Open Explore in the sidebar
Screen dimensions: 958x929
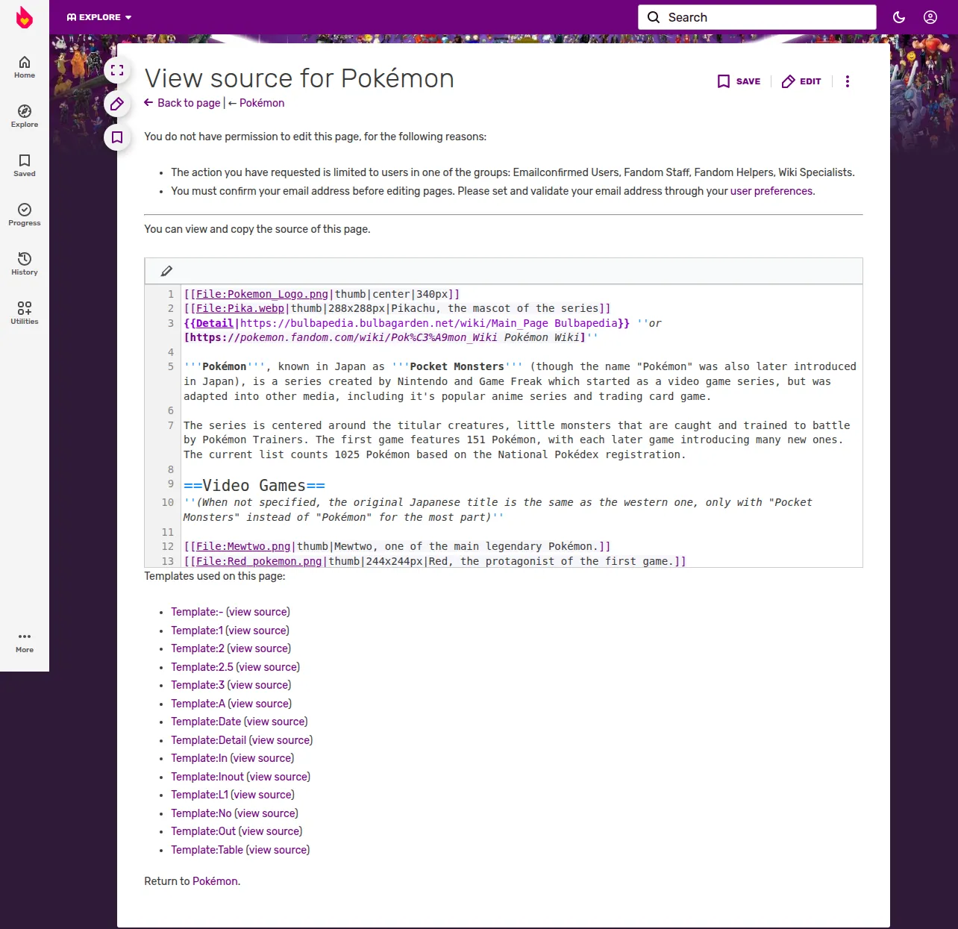tap(25, 116)
